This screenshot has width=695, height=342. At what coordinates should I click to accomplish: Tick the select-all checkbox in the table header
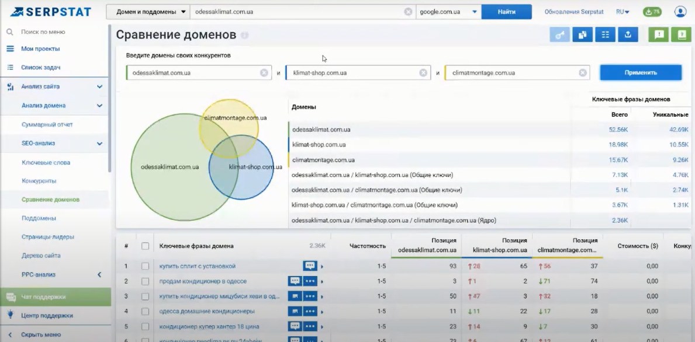coord(145,246)
